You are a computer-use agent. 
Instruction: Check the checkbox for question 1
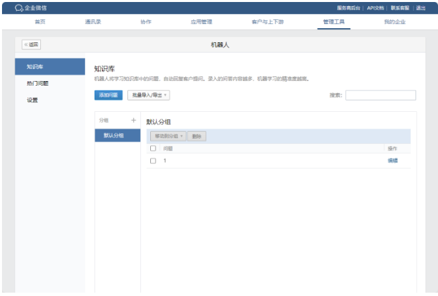click(x=153, y=161)
